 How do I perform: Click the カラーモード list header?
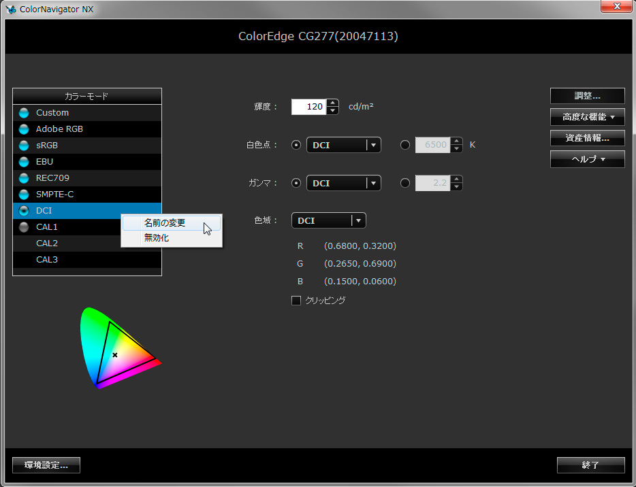pos(87,97)
